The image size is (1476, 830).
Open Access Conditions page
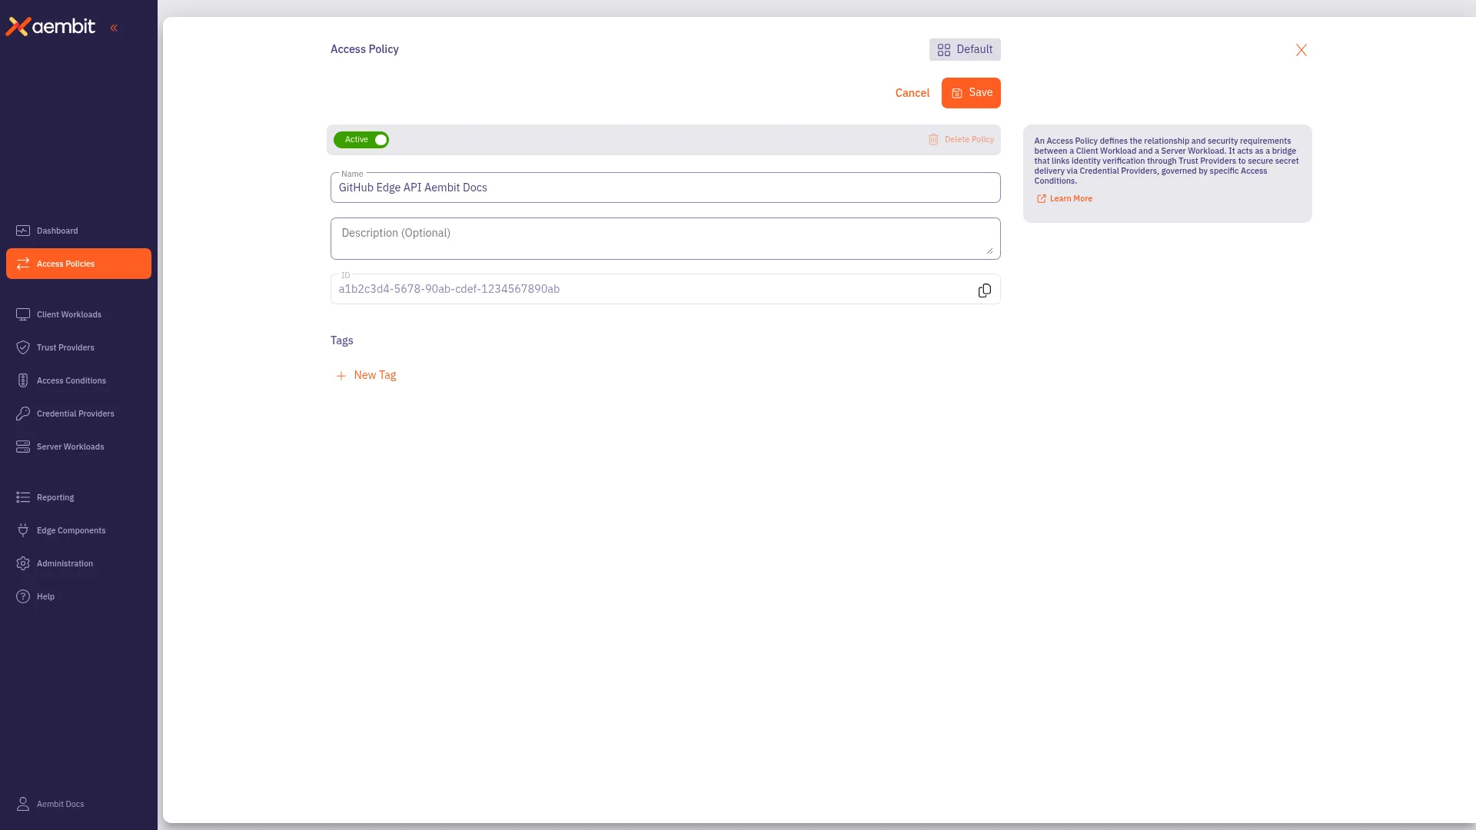(78, 380)
